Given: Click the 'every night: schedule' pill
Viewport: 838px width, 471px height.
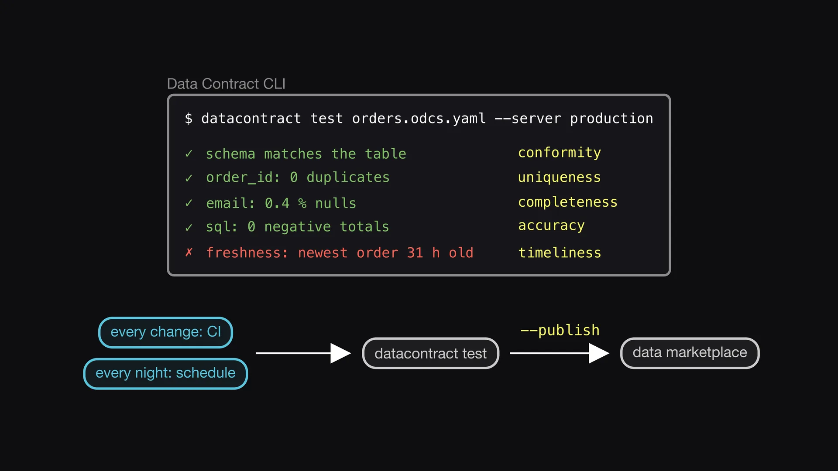Looking at the screenshot, I should point(165,373).
